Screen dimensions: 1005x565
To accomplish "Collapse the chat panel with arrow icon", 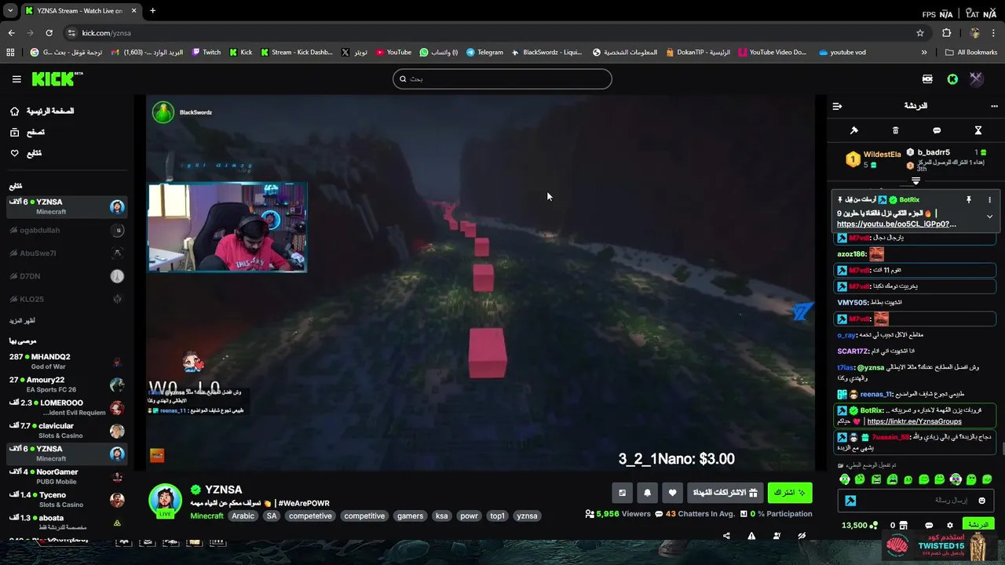I will tap(837, 106).
